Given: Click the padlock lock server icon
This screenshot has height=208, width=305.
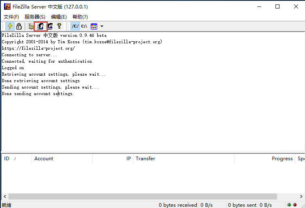Looking at the screenshot, I should tap(19, 26).
